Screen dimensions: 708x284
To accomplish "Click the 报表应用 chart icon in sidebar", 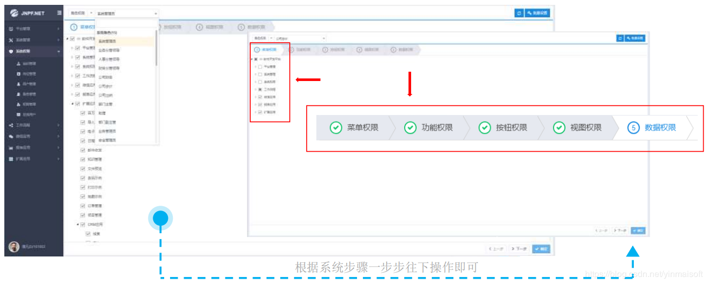I will click(x=11, y=147).
